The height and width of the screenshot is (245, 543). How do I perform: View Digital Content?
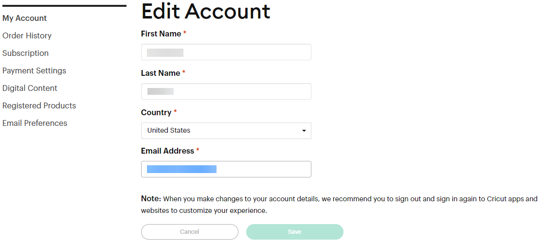coord(30,88)
